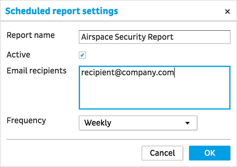Click the Frequency dropdown arrow
The height and width of the screenshot is (167, 237).
click(188, 123)
